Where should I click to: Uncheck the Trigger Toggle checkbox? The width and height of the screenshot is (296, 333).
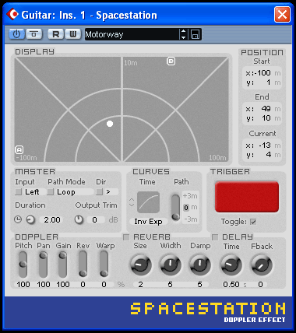coord(253,222)
